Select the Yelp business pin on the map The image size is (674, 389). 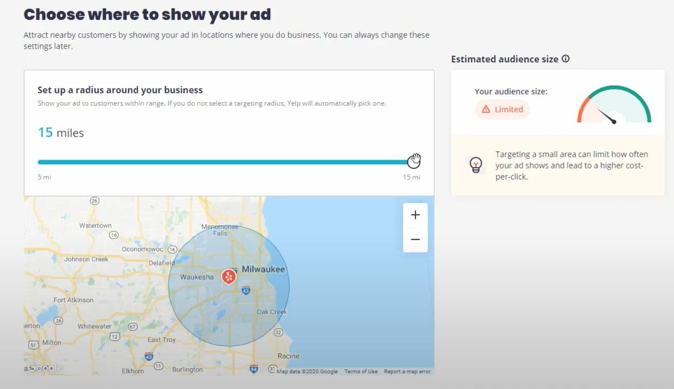click(228, 276)
